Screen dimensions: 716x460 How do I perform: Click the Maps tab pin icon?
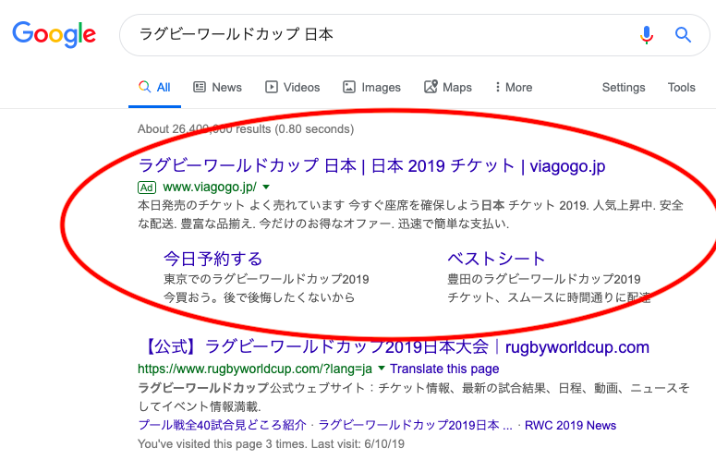click(431, 86)
